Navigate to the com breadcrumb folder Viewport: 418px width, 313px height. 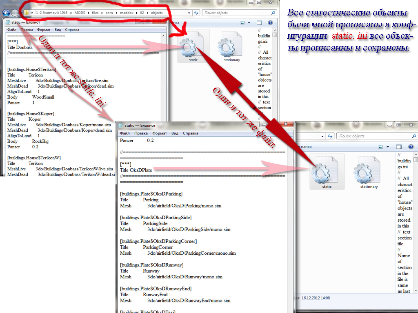[109, 13]
